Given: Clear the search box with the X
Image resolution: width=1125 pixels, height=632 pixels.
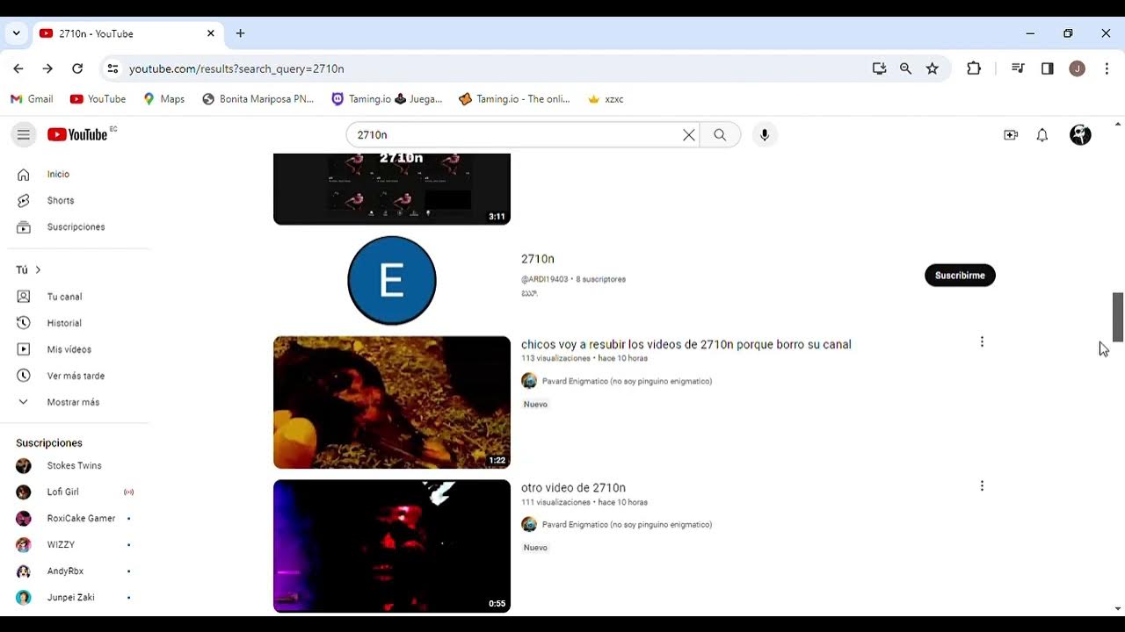Looking at the screenshot, I should pyautogui.click(x=689, y=134).
